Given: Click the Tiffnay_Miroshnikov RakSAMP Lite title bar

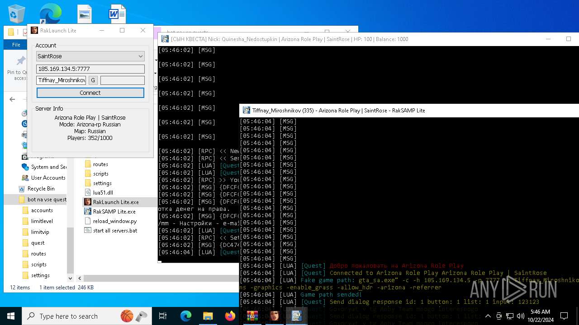Looking at the screenshot, I should (x=409, y=110).
